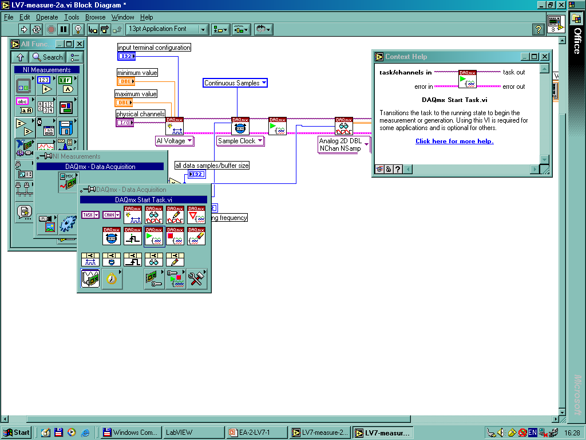Open DAQmx Advanced tools wrench-hammer subpalette

point(197,279)
